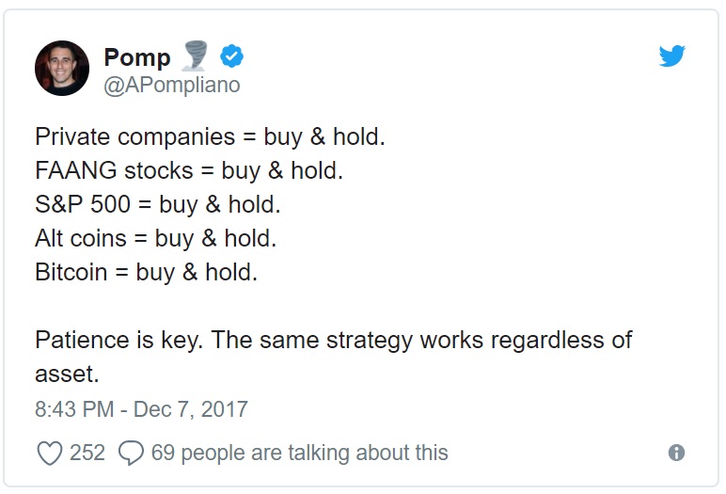Viewport: 726px width, 494px height.
Task: Click the Twitter bird logo
Action: coord(671,56)
